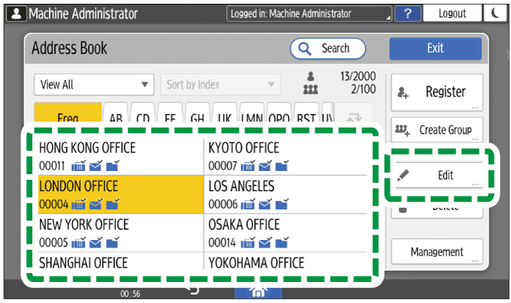Click the Search magnifier button
511x303 pixels.
point(328,49)
